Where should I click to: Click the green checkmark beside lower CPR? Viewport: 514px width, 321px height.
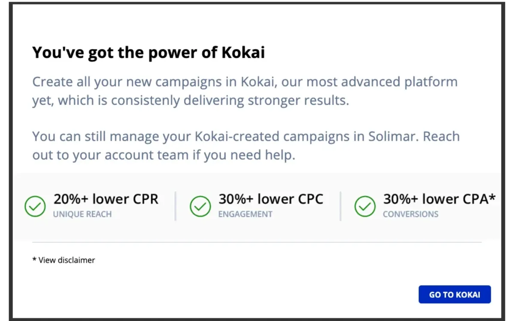35,206
